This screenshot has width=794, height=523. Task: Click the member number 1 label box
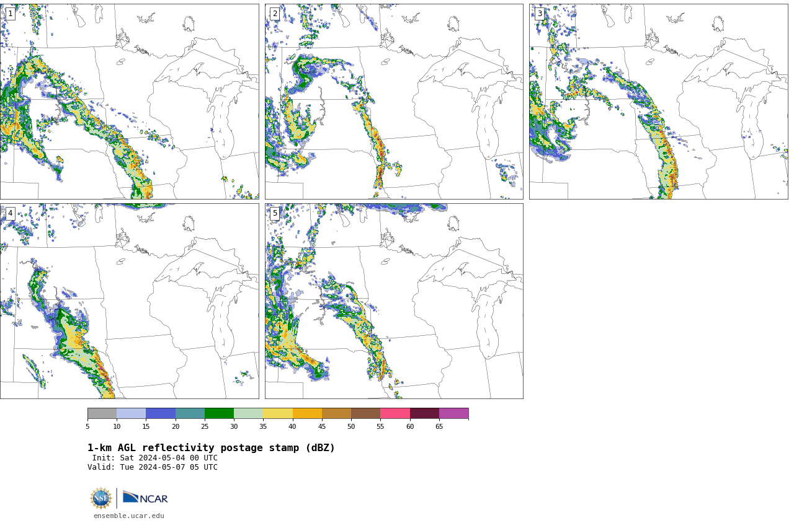[x=10, y=14]
